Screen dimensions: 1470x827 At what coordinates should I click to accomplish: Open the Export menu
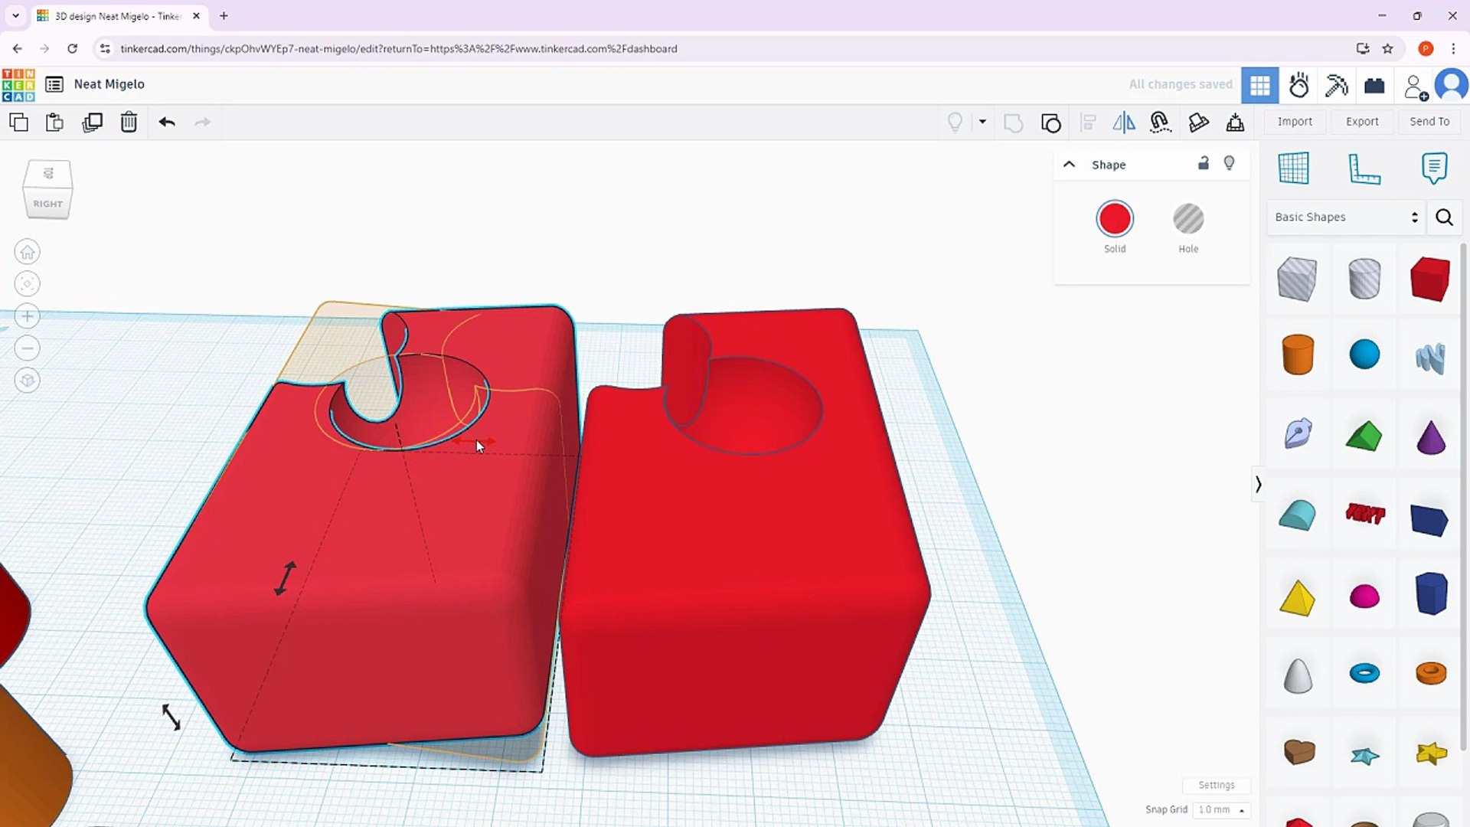pos(1362,122)
